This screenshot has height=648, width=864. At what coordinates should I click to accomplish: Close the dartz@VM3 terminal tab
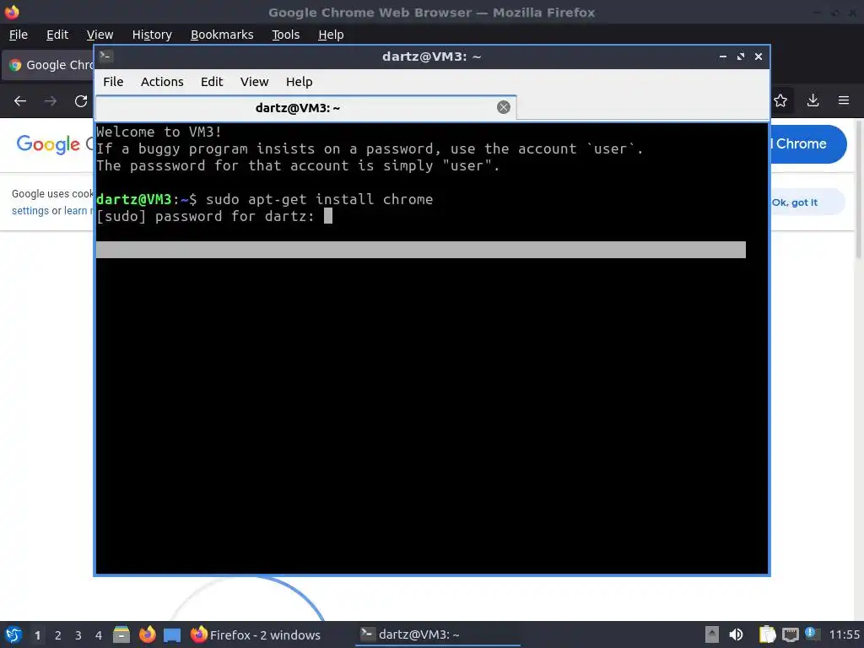[x=503, y=107]
